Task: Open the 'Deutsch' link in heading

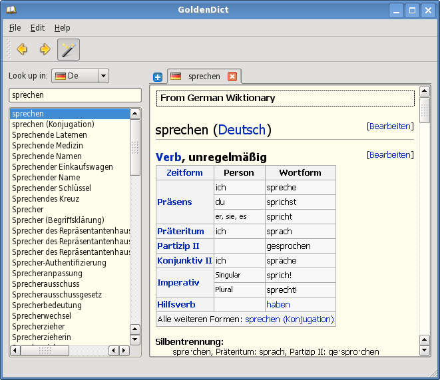Action: [x=242, y=130]
